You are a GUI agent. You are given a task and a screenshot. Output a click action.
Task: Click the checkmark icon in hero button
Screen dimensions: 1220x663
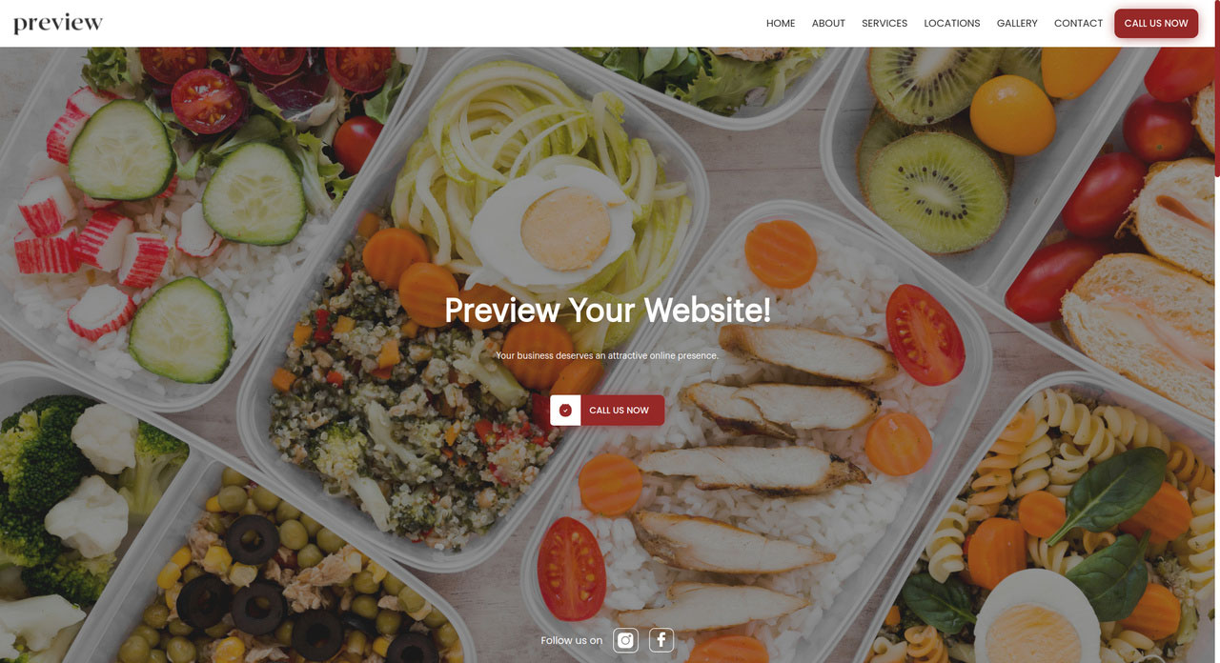[565, 411]
